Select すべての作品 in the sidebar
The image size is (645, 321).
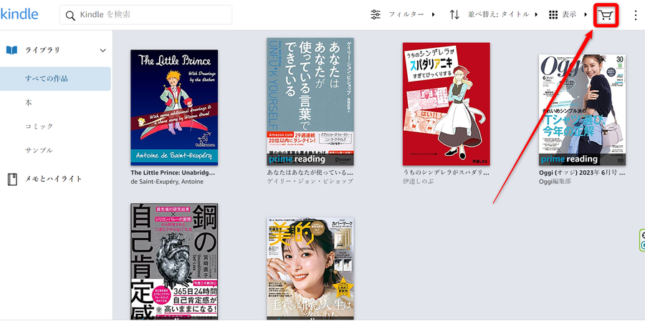click(x=55, y=79)
